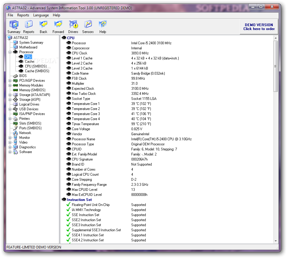Click the FEATURE-LIMITED DEMO VERSION status text
287x258 pixels.
tap(34, 247)
